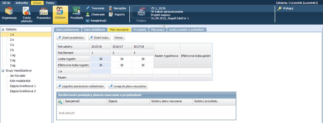323x123 pixels.
Task: Open the Pracownicy ribbon icon
Action: tap(44, 13)
